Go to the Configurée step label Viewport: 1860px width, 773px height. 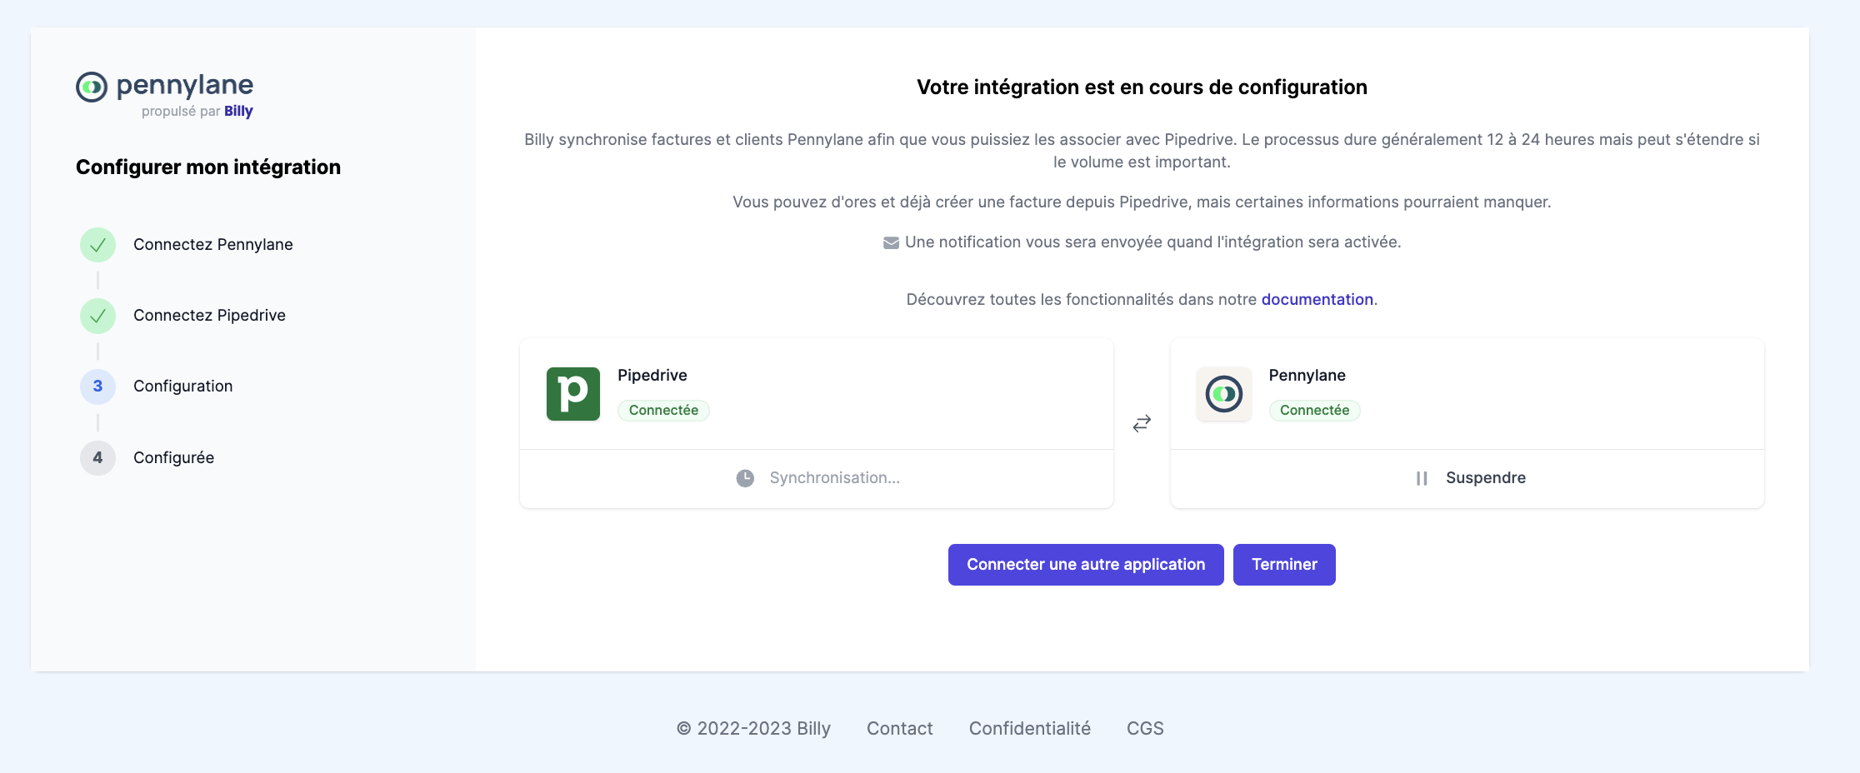(x=173, y=457)
